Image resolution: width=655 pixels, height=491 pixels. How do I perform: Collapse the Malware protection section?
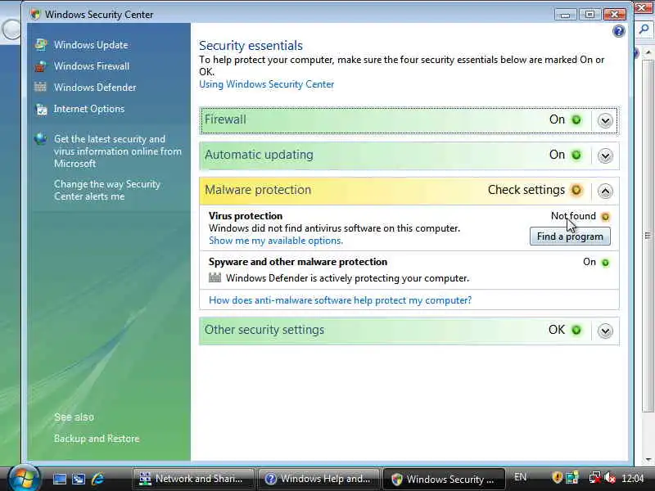[605, 191]
